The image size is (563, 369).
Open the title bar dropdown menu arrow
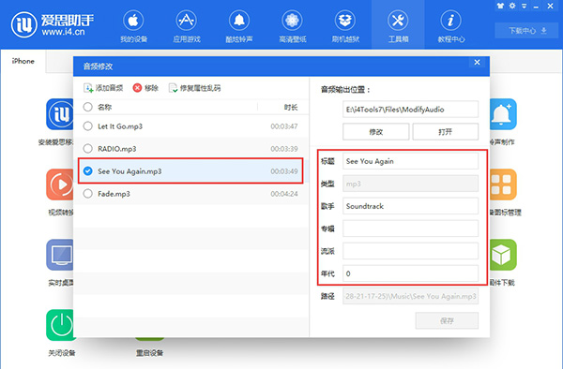tap(524, 7)
